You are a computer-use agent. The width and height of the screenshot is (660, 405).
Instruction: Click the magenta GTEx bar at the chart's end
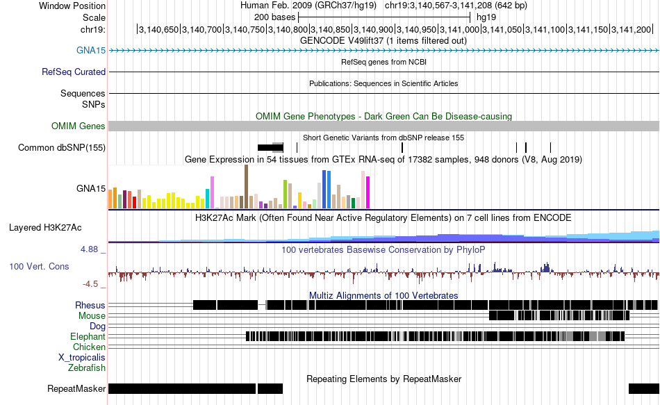point(368,192)
